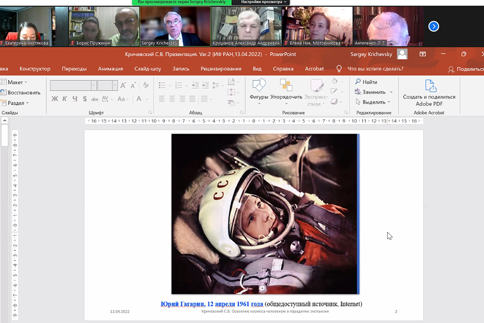Toggle underline (Ч) formatting
The width and height of the screenshot is (484, 323).
pyautogui.click(x=75, y=99)
